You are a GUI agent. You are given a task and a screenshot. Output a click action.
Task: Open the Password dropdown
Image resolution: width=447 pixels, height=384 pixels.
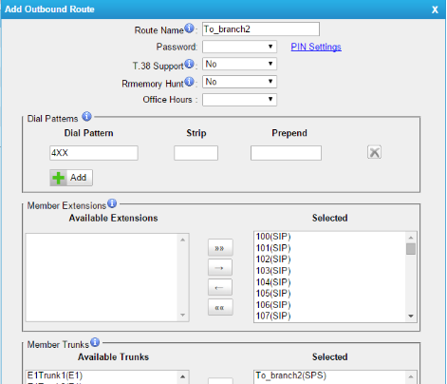click(239, 47)
